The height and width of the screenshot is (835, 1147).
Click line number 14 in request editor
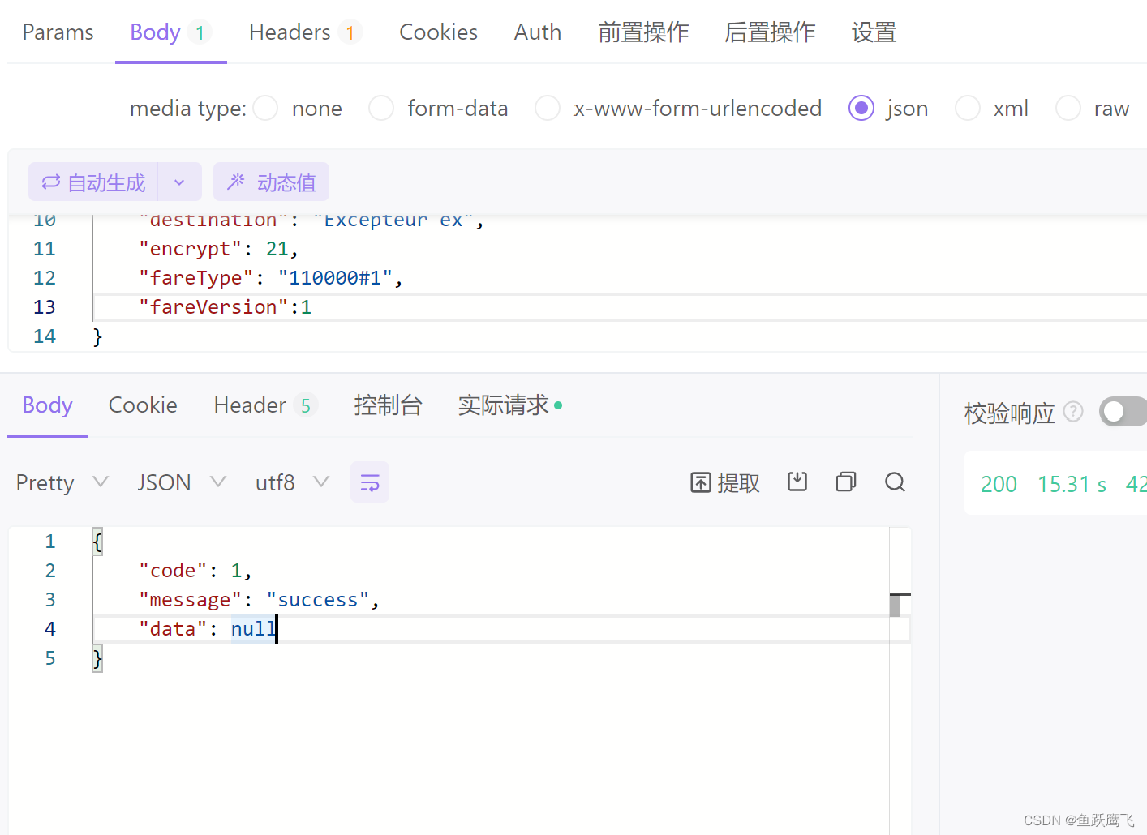pyautogui.click(x=45, y=336)
